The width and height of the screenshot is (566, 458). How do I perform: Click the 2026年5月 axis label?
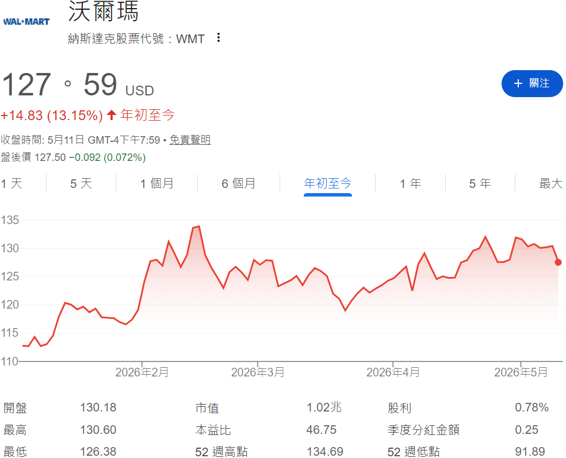[521, 372]
